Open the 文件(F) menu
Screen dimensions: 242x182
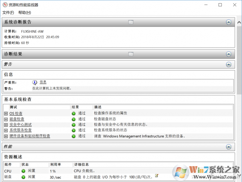[8, 13]
